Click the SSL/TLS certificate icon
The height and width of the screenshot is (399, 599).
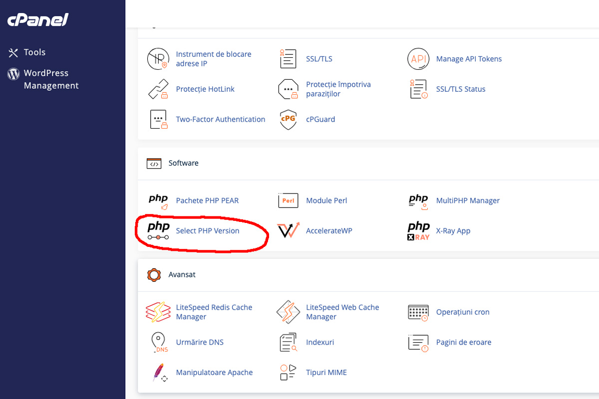288,59
